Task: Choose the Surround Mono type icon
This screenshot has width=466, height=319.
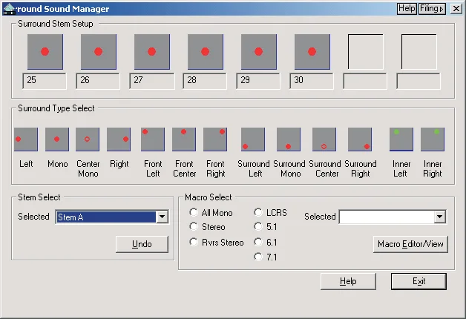Action: pos(289,139)
